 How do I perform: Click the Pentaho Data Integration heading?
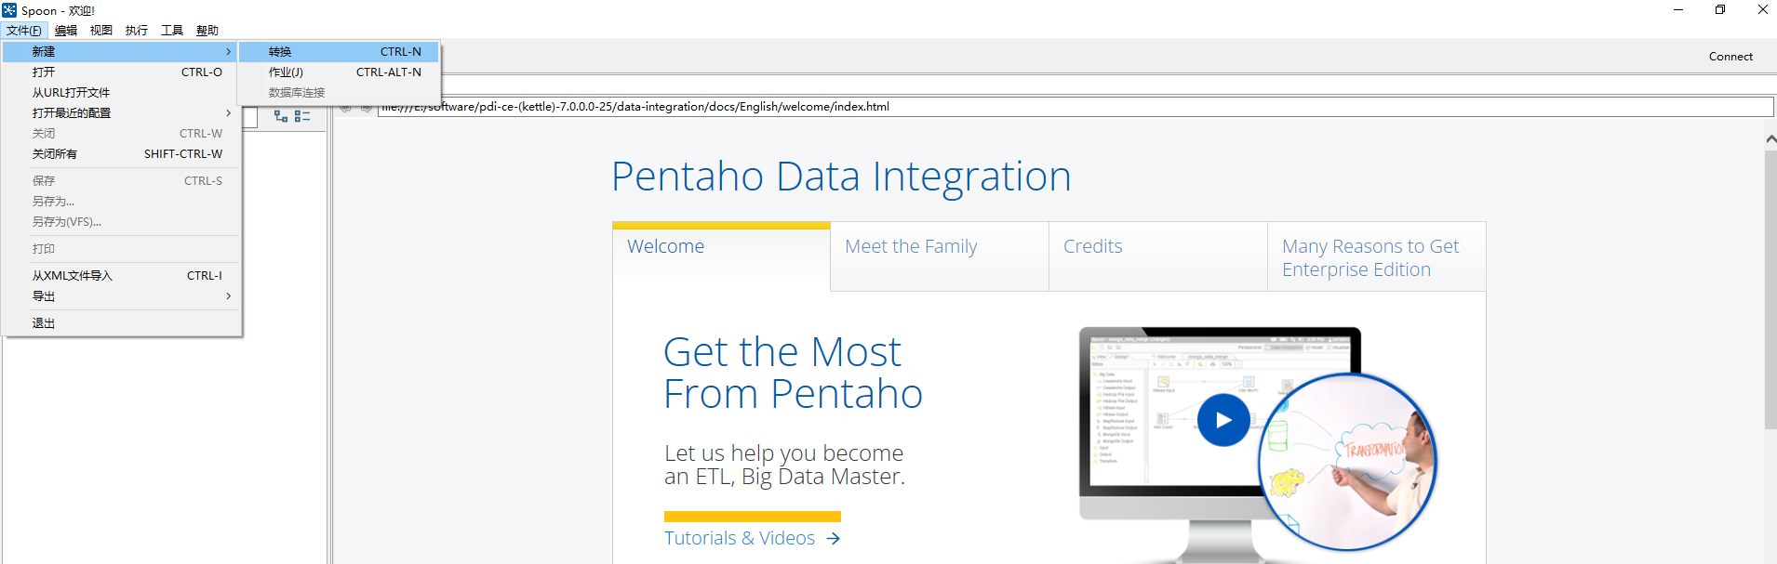[x=841, y=177]
